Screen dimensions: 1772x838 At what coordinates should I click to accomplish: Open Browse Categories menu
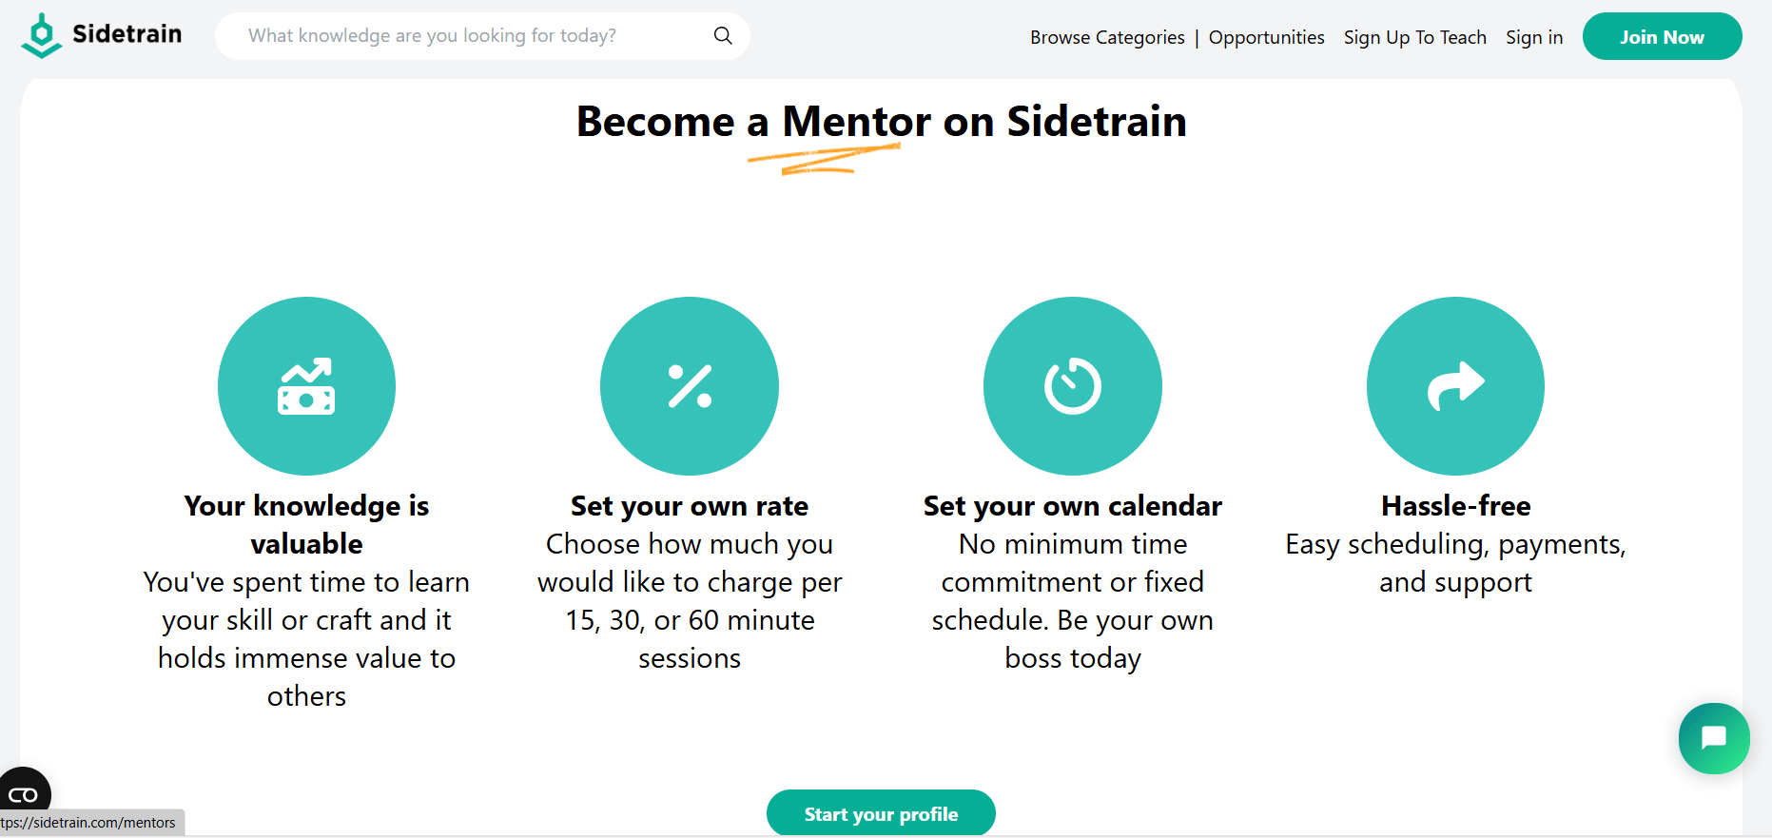coord(1107,37)
